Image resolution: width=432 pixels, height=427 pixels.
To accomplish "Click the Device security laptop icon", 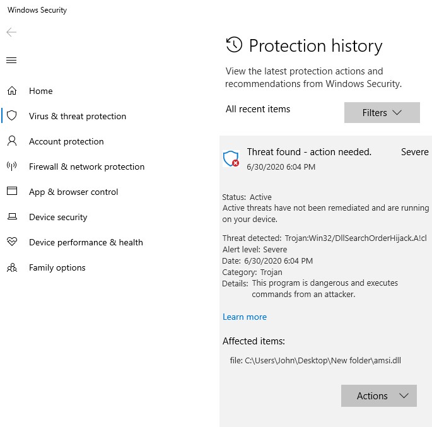I will (x=11, y=217).
